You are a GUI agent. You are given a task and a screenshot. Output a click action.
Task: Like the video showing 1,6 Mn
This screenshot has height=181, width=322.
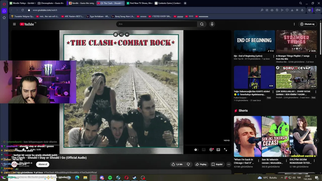click(x=177, y=164)
